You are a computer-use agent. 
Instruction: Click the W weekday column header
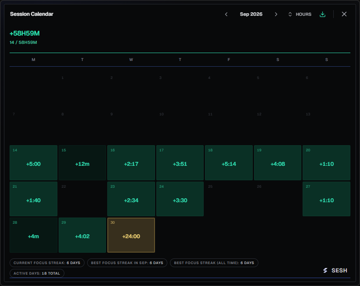pyautogui.click(x=131, y=60)
